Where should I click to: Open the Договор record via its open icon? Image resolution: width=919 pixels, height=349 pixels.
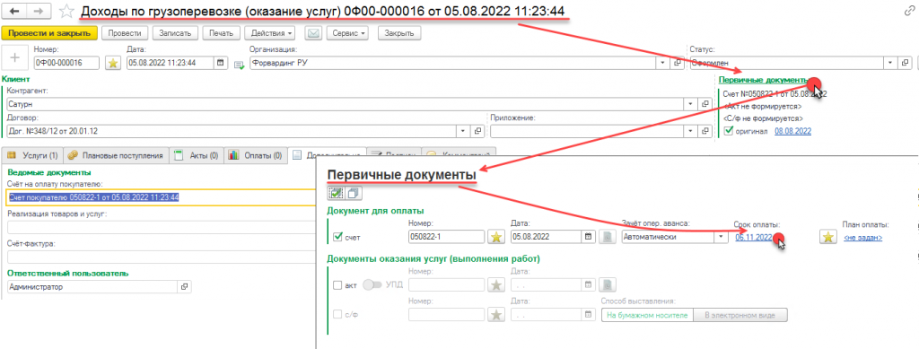tap(477, 131)
